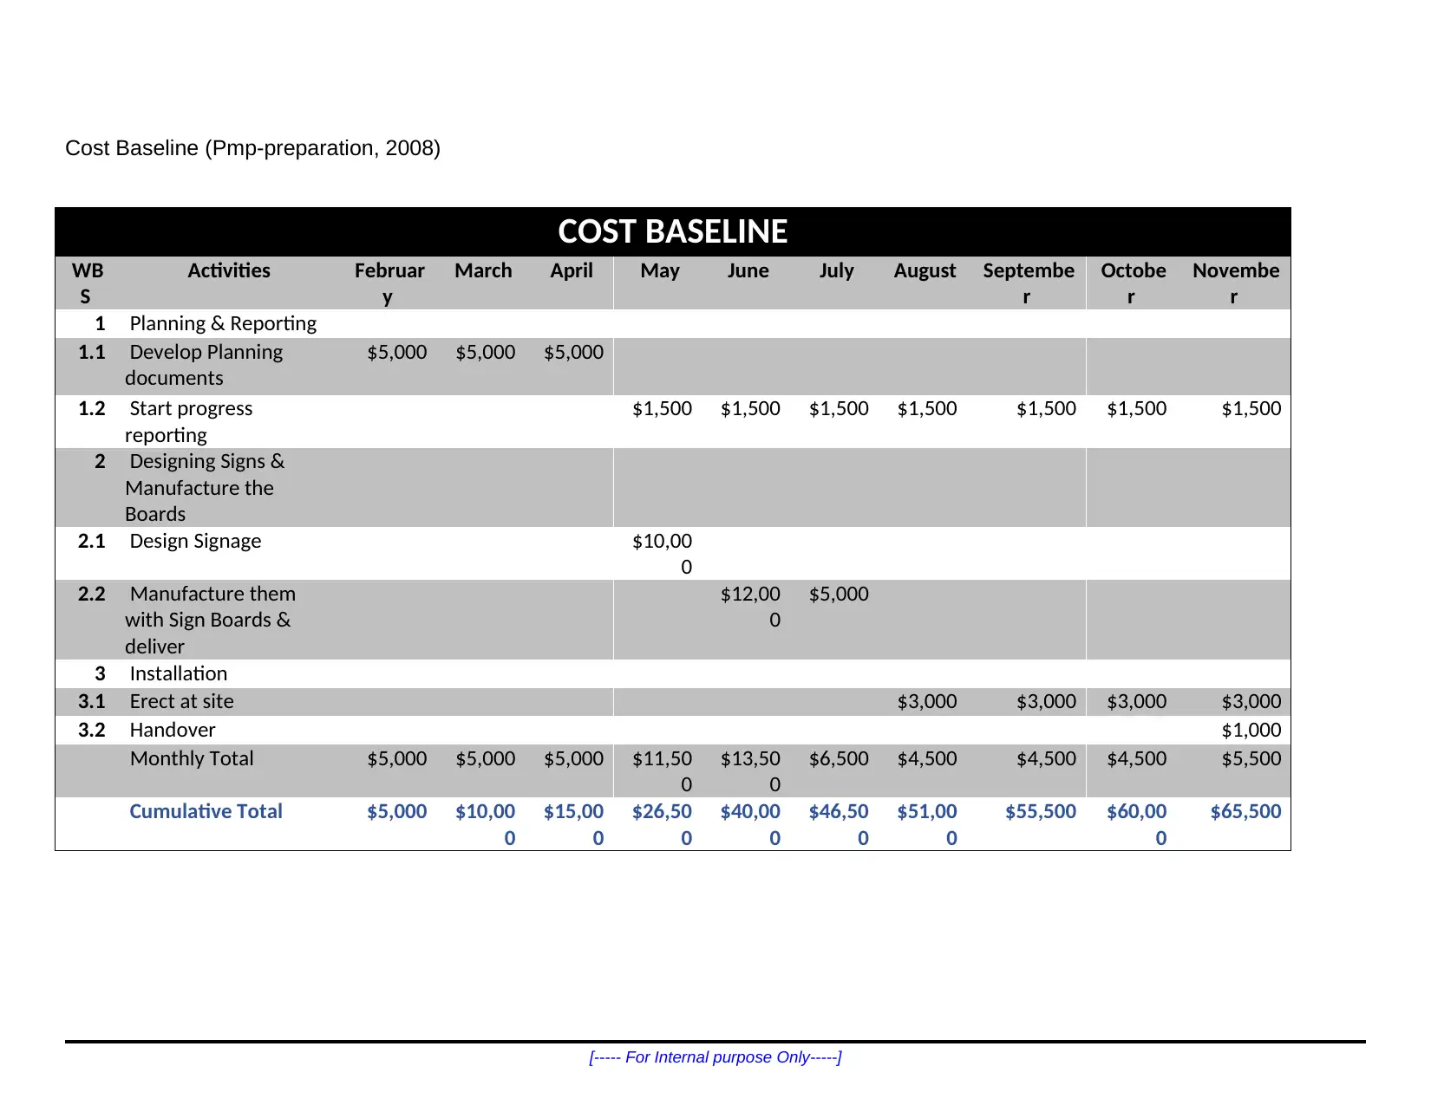
Task: Click the February column header
Action: [389, 283]
